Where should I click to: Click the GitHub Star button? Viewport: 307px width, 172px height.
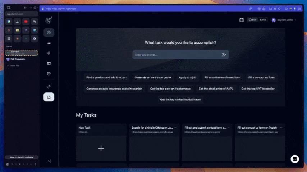[x=252, y=20]
